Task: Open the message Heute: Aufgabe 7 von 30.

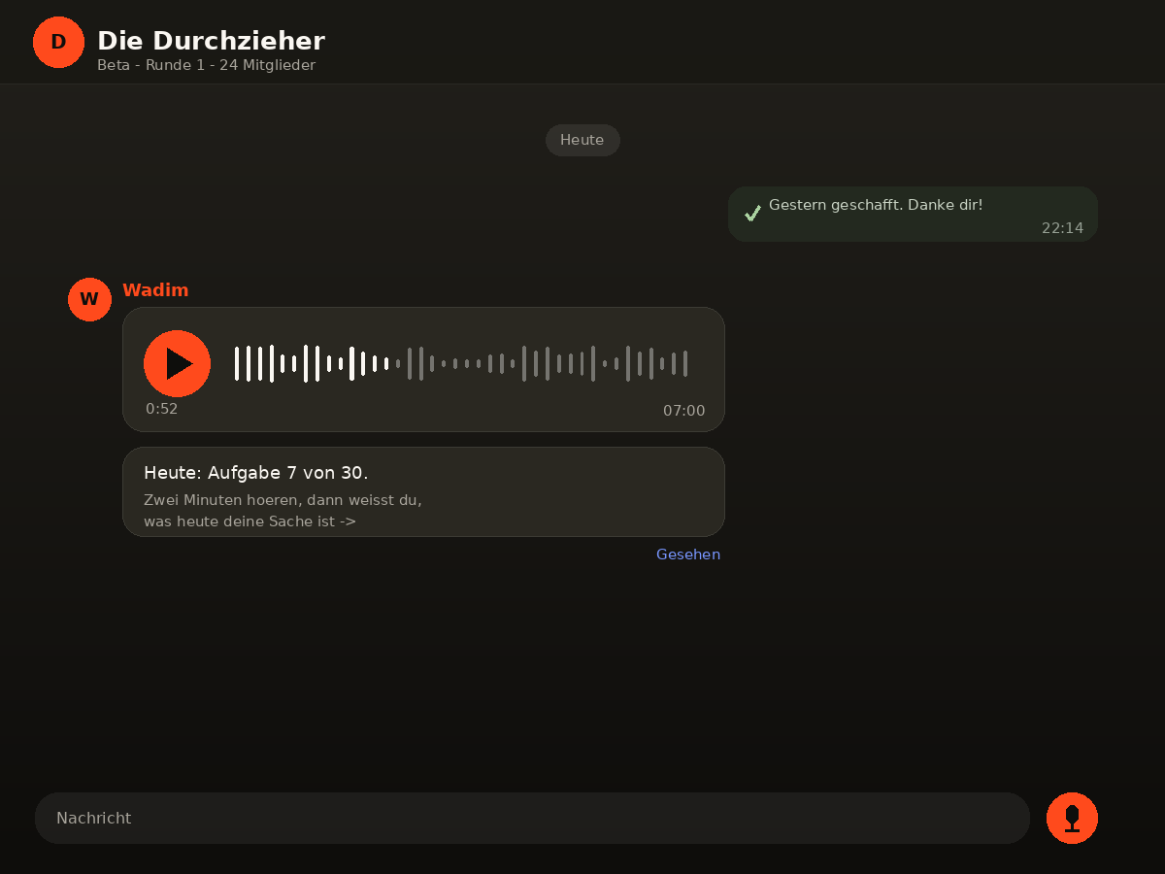Action: [x=423, y=491]
